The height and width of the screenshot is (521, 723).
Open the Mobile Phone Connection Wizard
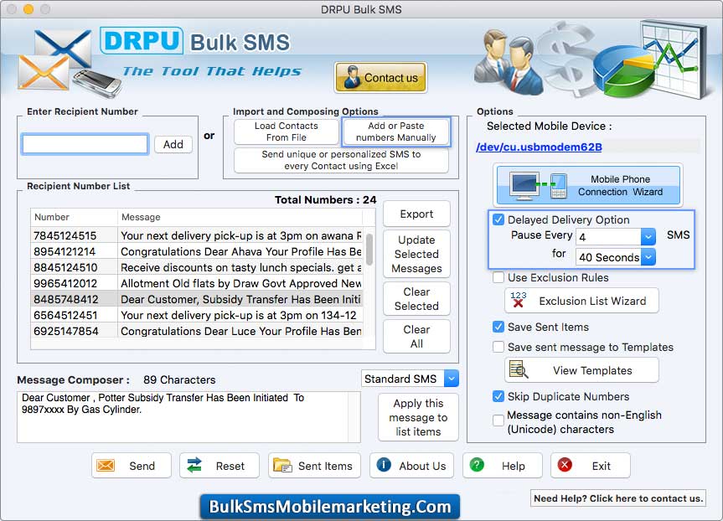click(588, 185)
